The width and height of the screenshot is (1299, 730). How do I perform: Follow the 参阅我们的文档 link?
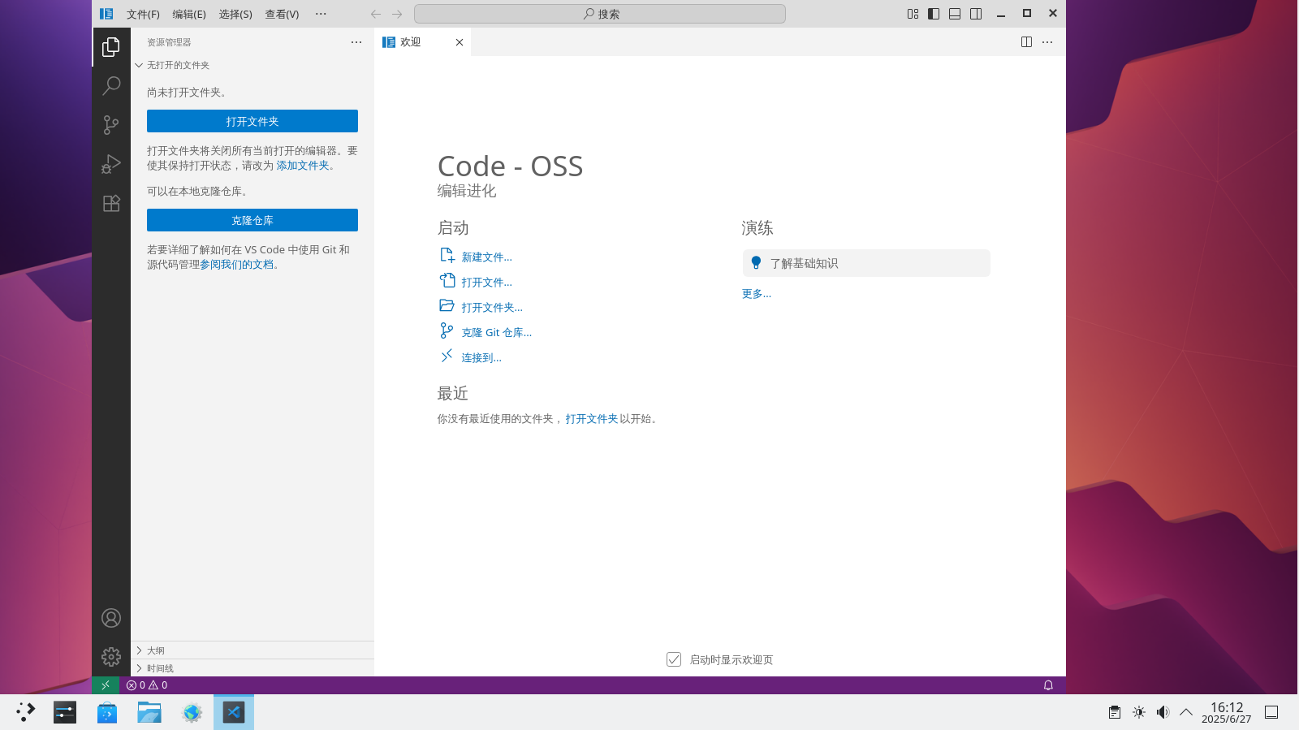click(x=236, y=265)
